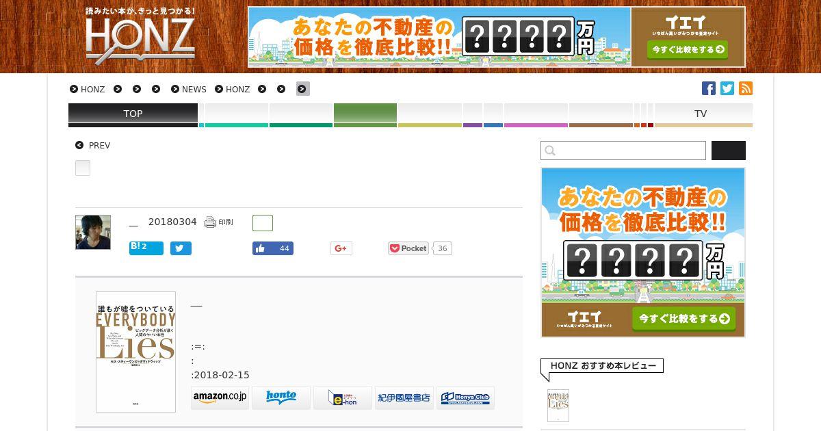
Task: Go to first HONZ nav link
Action: [x=88, y=89]
